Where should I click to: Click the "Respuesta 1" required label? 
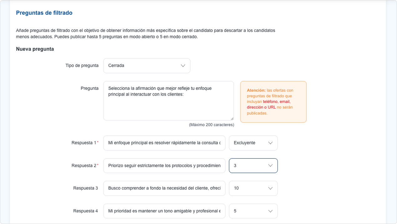click(84, 143)
